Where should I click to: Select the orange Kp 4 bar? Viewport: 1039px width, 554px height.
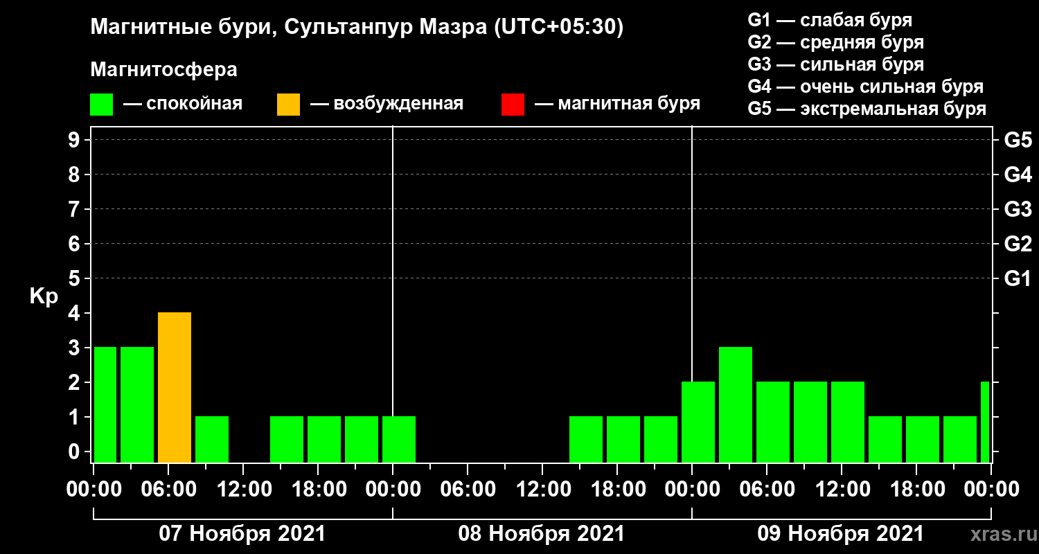click(x=175, y=388)
